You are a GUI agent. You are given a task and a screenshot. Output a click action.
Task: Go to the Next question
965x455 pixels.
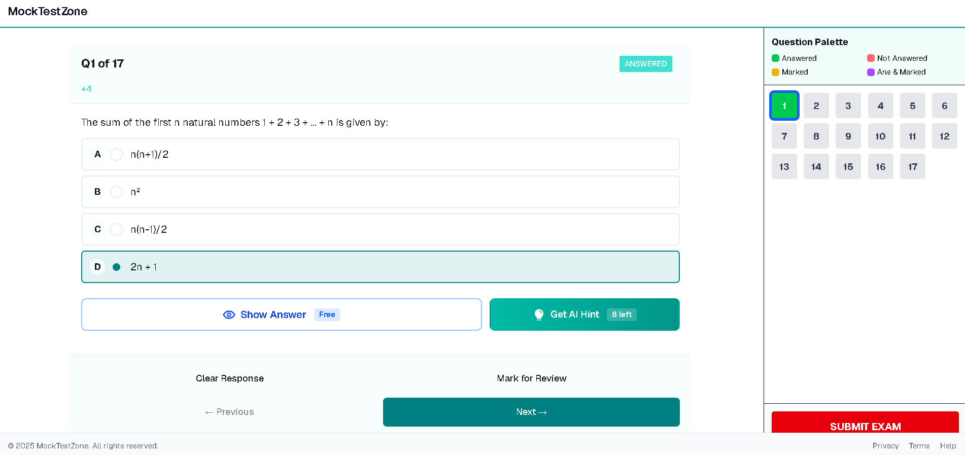click(x=531, y=412)
